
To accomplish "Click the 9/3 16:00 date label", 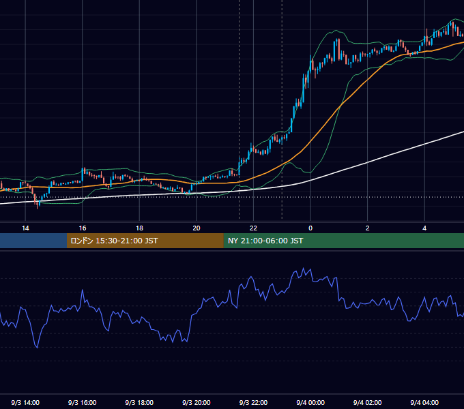I will (x=83, y=402).
